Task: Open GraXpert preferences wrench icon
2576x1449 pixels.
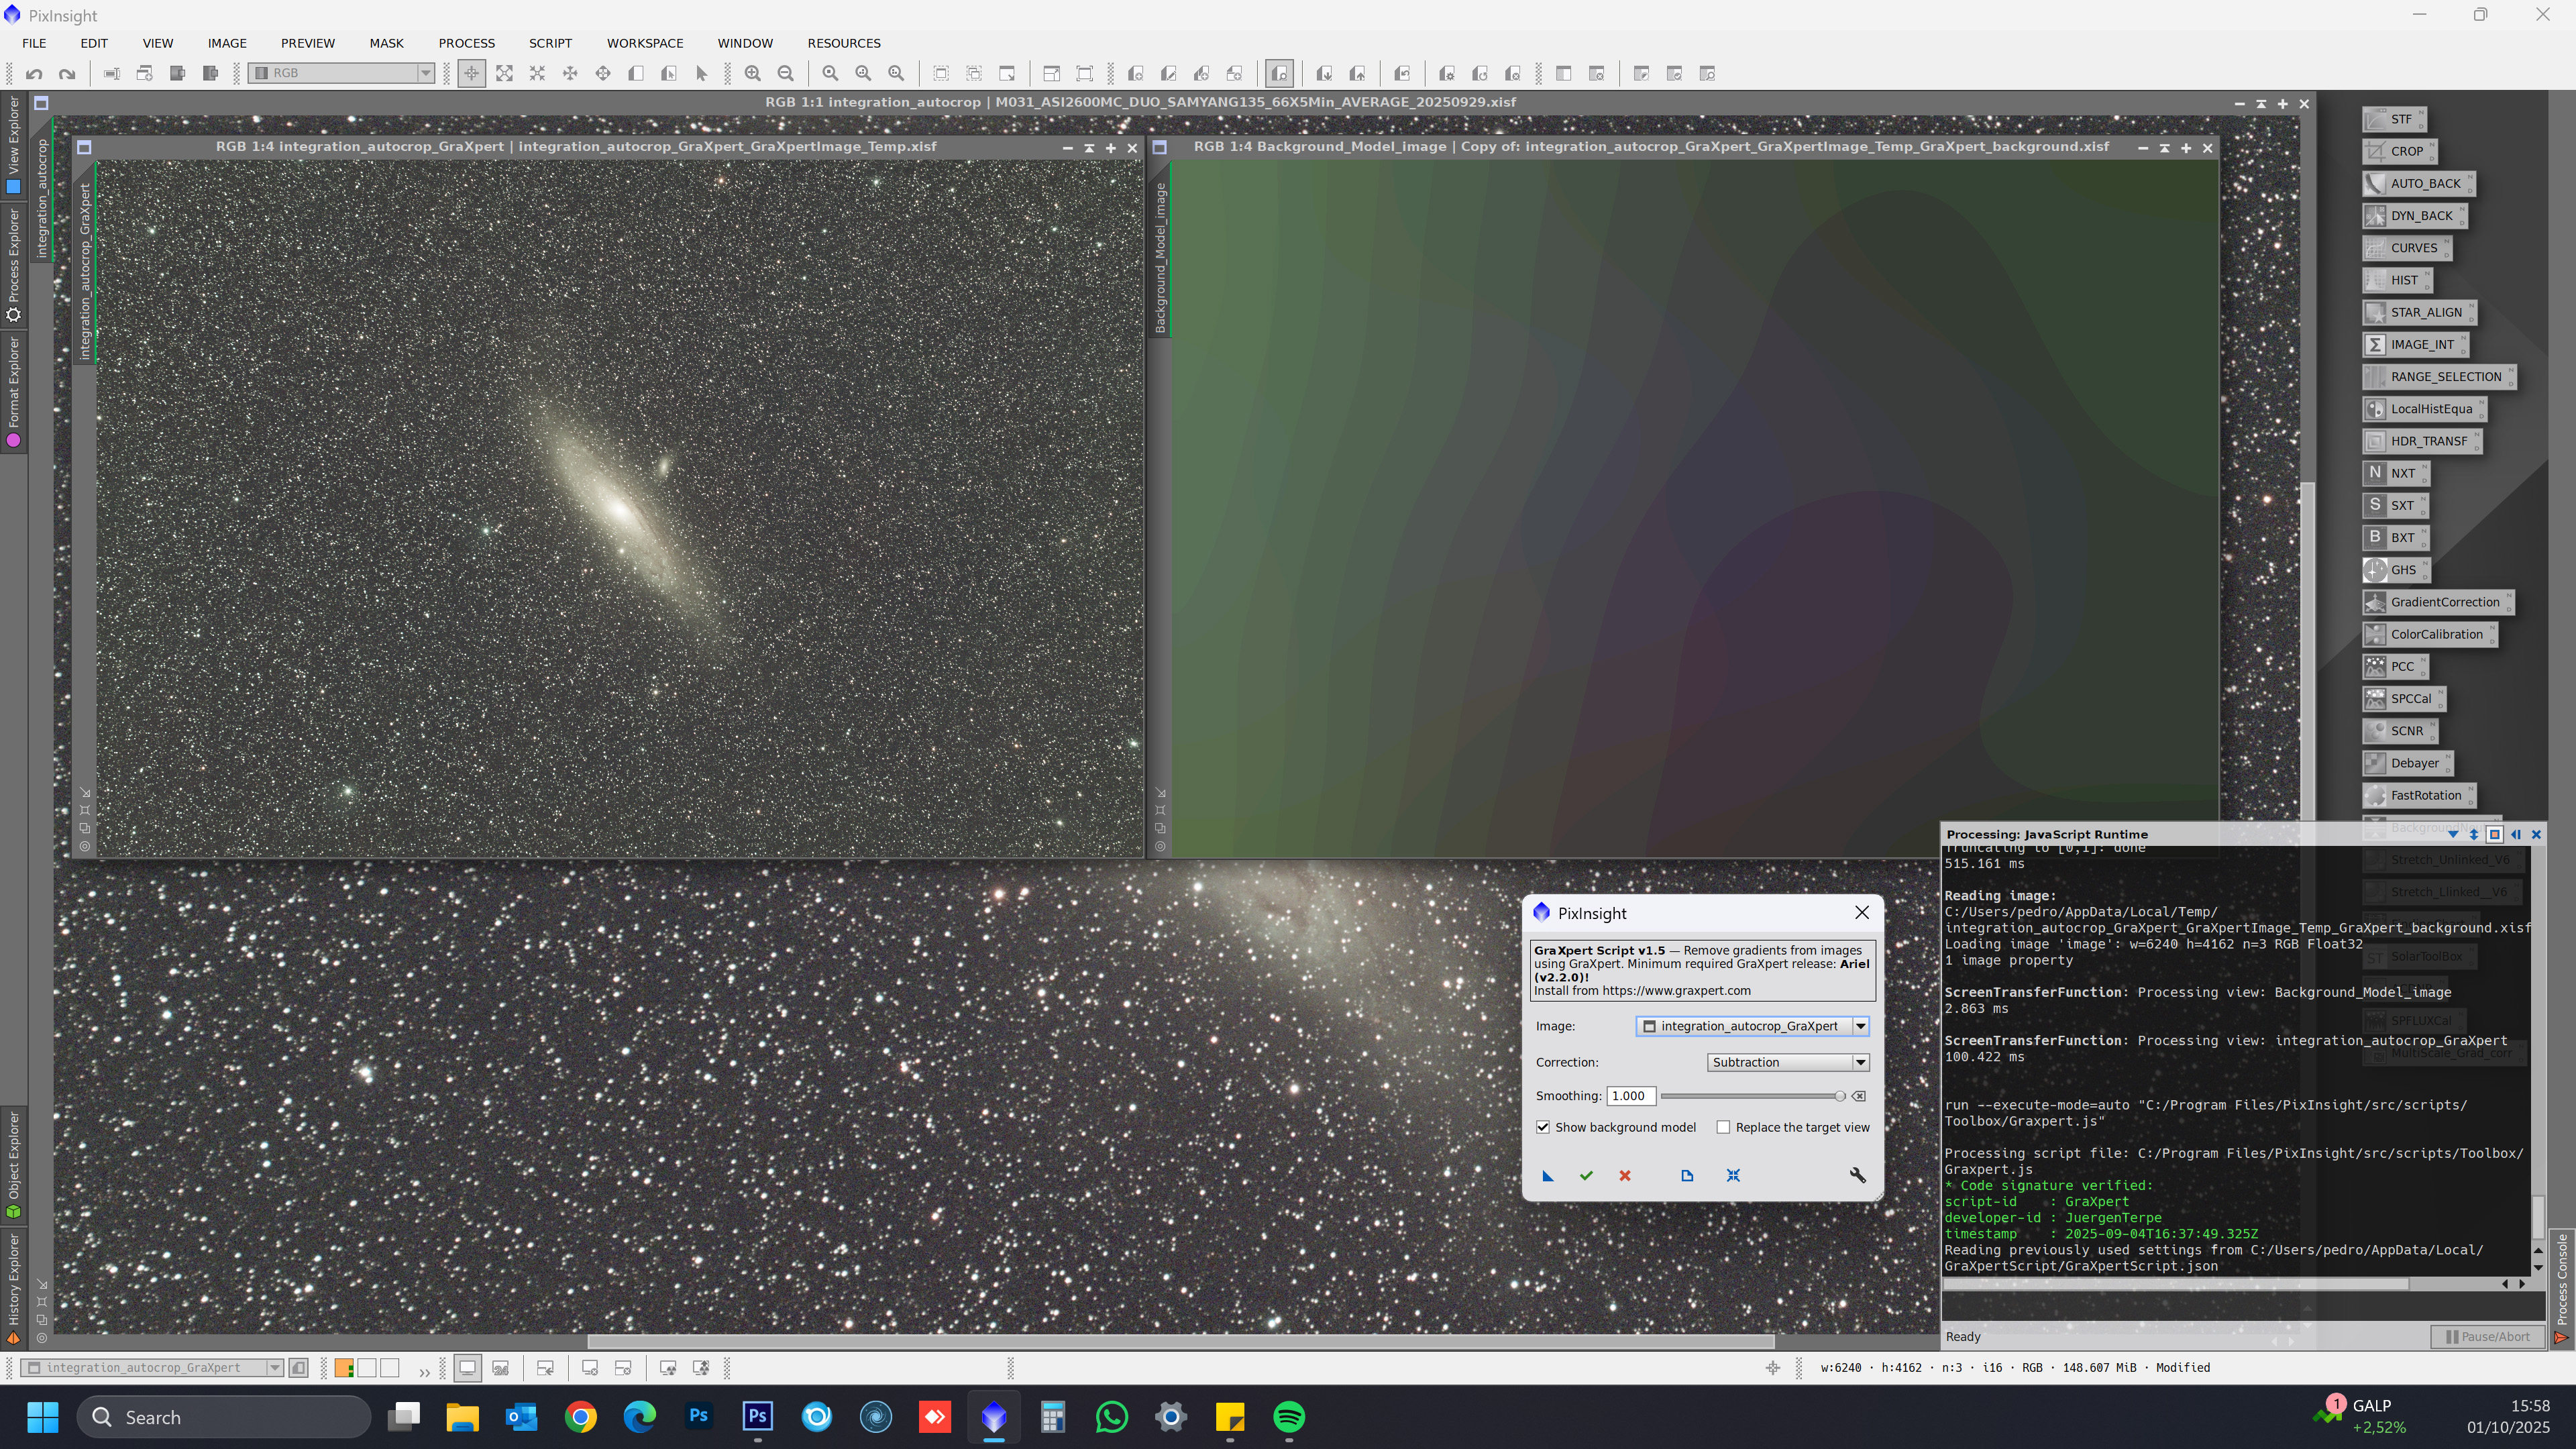Action: point(1857,1176)
